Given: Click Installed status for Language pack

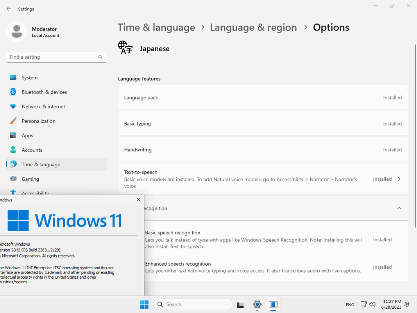Looking at the screenshot, I should point(392,98).
